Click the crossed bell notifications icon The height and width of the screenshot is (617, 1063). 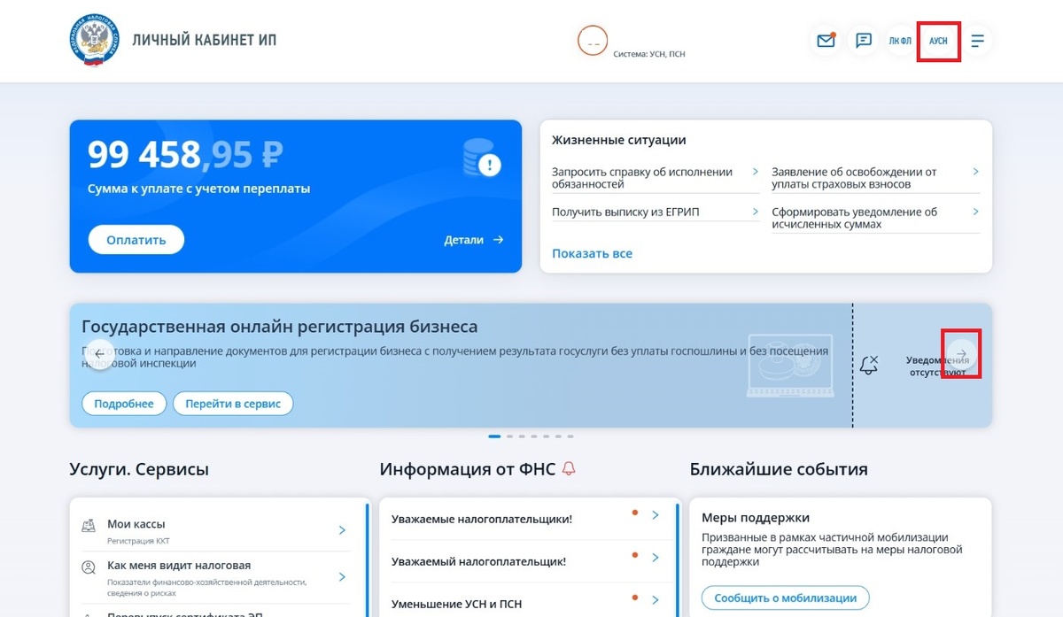pos(869,365)
